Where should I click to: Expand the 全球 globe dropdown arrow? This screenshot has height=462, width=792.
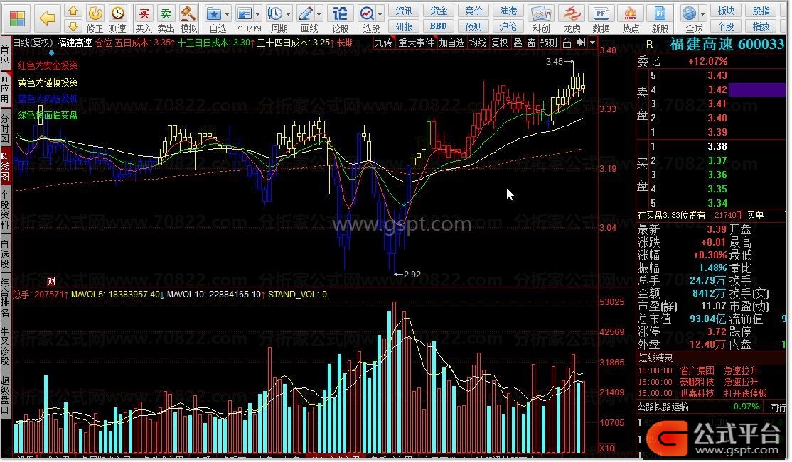702,14
